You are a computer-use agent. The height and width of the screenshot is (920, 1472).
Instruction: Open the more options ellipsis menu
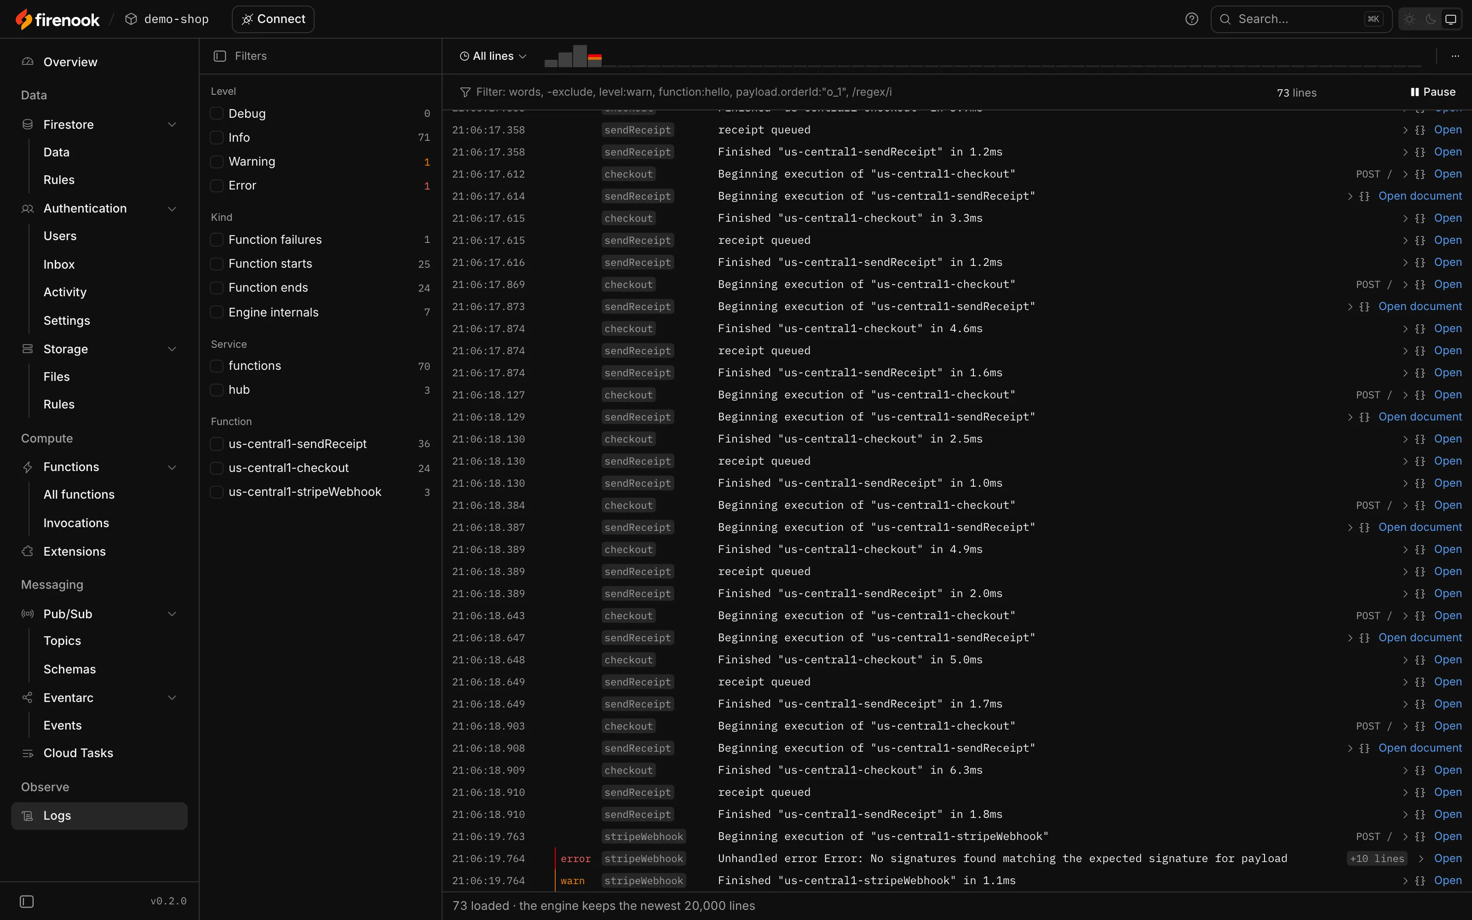click(x=1455, y=56)
